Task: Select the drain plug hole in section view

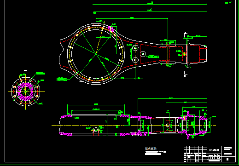Action: pyautogui.click(x=96, y=130)
